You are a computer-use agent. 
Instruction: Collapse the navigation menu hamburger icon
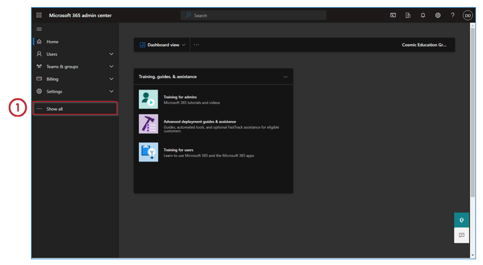click(39, 29)
